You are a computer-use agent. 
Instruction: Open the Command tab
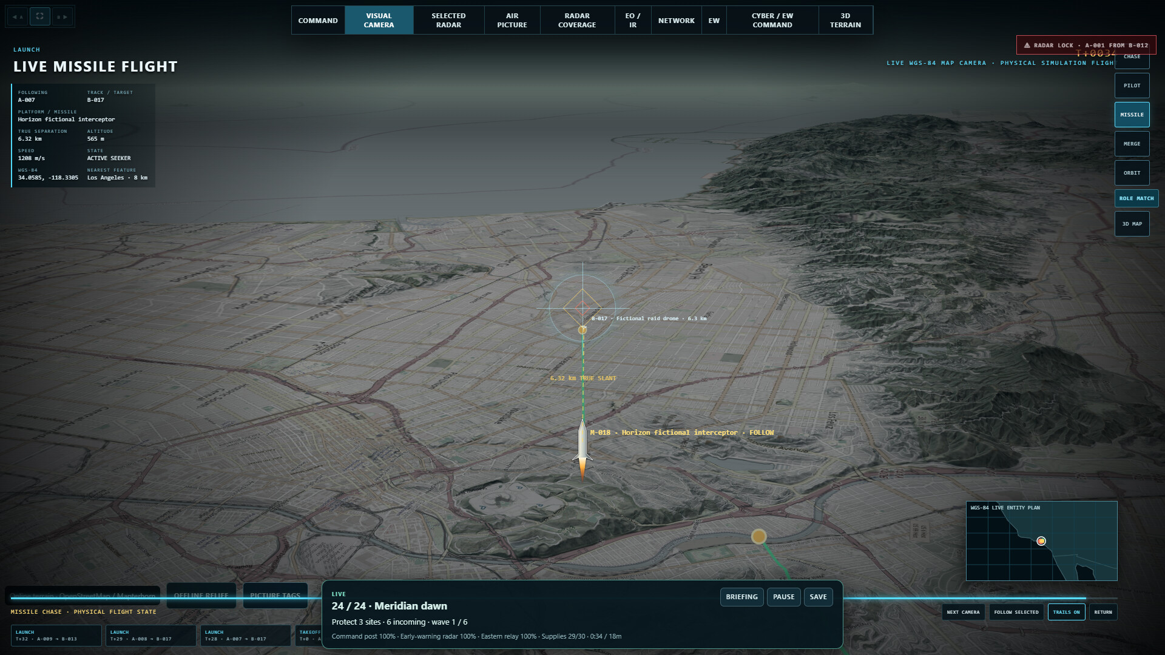(x=318, y=20)
